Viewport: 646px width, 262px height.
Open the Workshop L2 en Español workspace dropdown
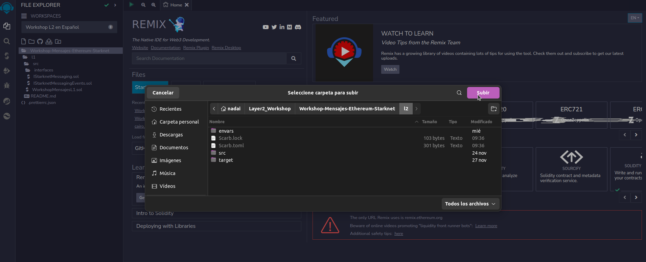[69, 27]
